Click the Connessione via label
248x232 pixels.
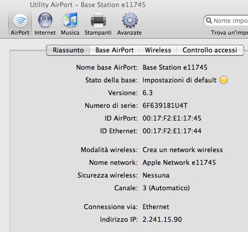(111, 207)
